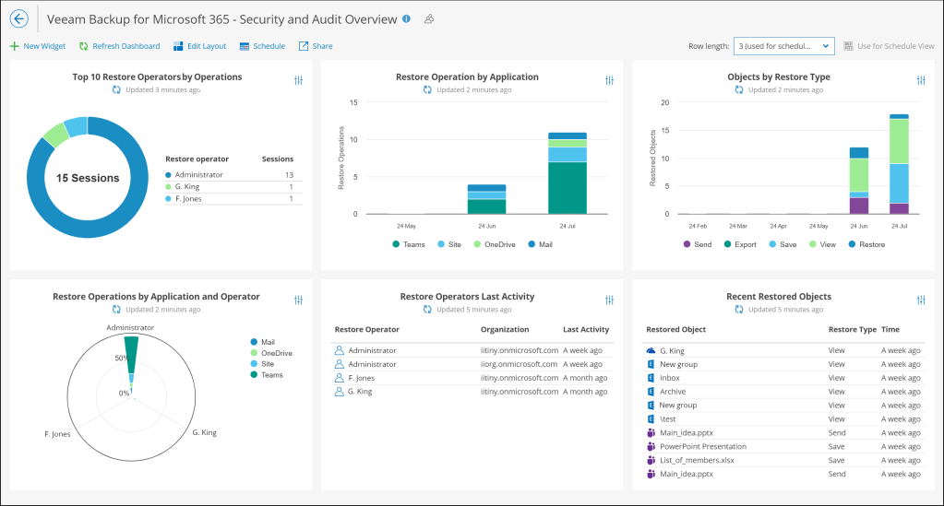This screenshot has width=944, height=506.
Task: Click the back arrow icon
Action: [18, 18]
